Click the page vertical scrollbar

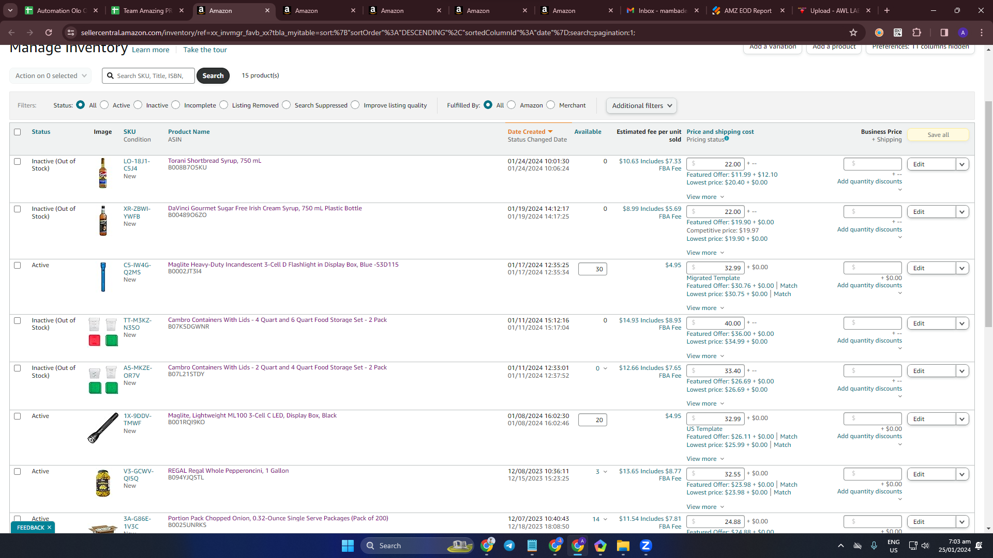pyautogui.click(x=988, y=214)
